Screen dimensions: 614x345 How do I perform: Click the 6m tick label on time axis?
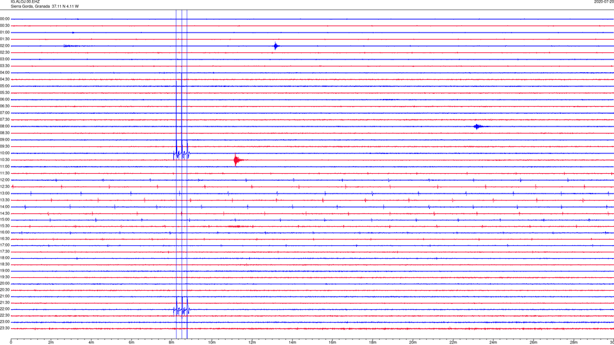132,342
